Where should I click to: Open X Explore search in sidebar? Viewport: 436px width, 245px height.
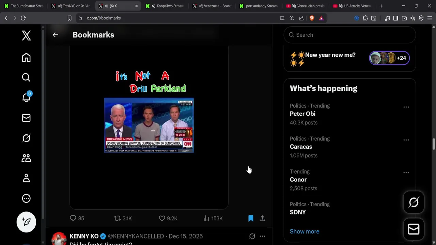pos(26,78)
